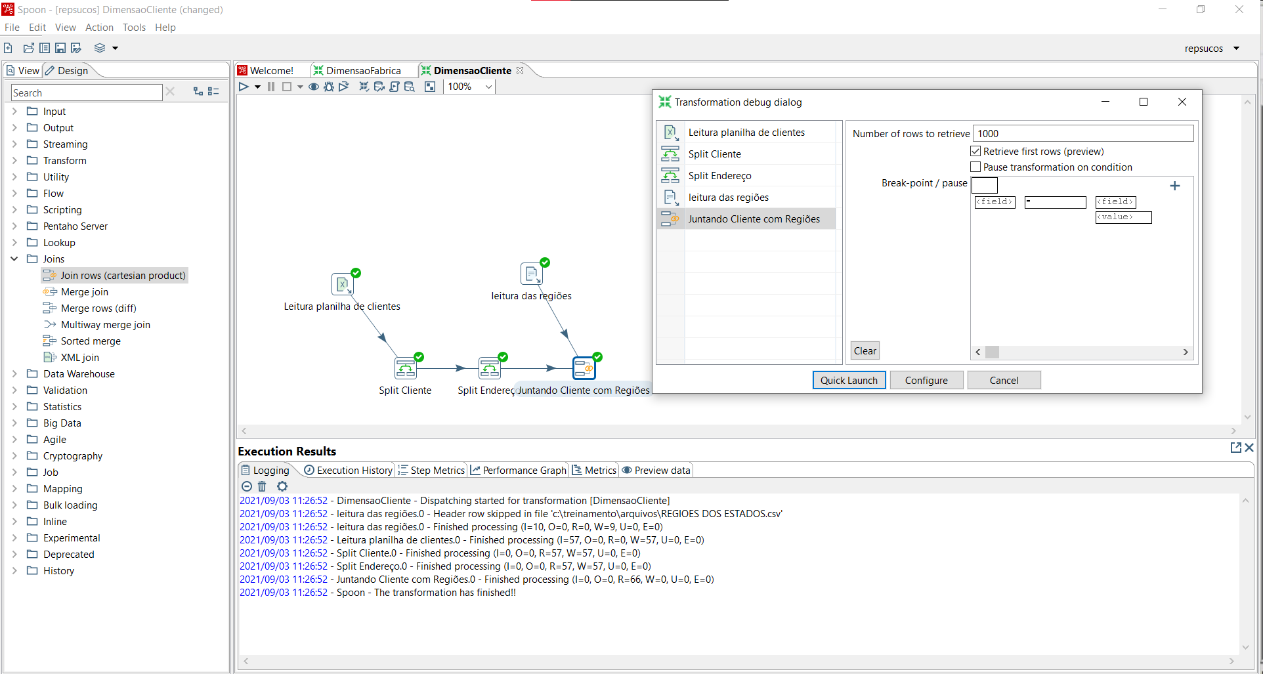Stop the transformation with square icon
1263x674 pixels.
[287, 87]
